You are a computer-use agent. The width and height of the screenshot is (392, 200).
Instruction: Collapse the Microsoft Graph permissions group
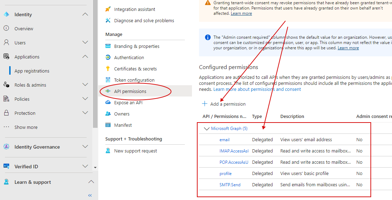pos(207,129)
